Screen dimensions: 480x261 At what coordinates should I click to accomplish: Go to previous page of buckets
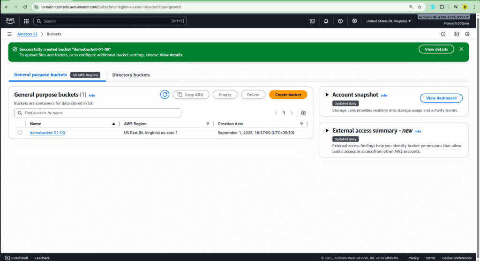coord(276,113)
